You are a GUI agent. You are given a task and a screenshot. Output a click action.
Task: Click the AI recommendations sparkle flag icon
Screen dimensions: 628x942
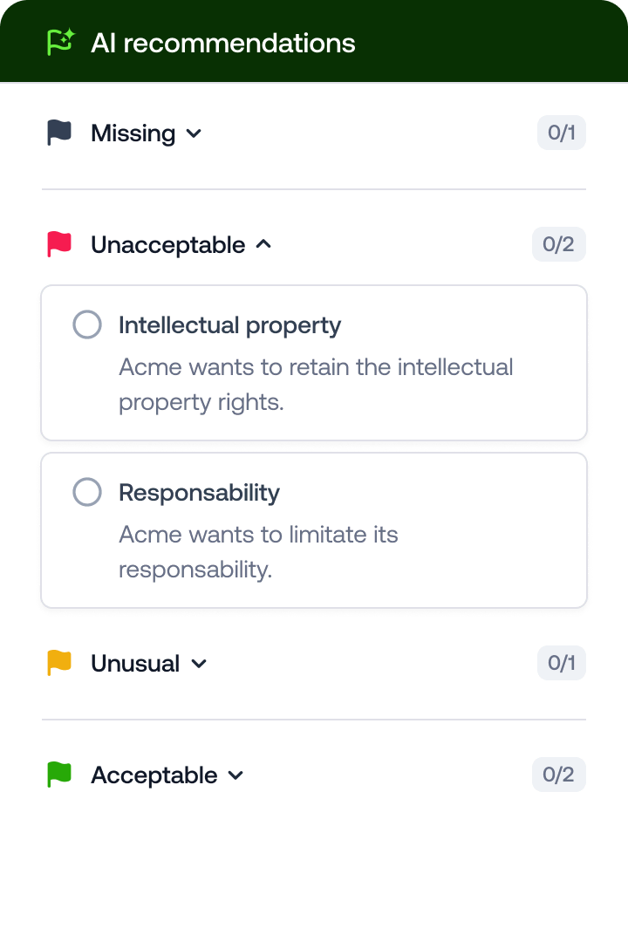pyautogui.click(x=60, y=42)
